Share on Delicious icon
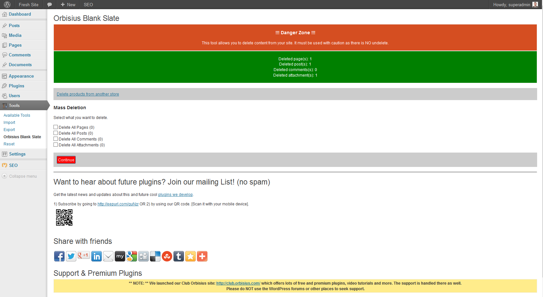 pyautogui.click(x=155, y=256)
